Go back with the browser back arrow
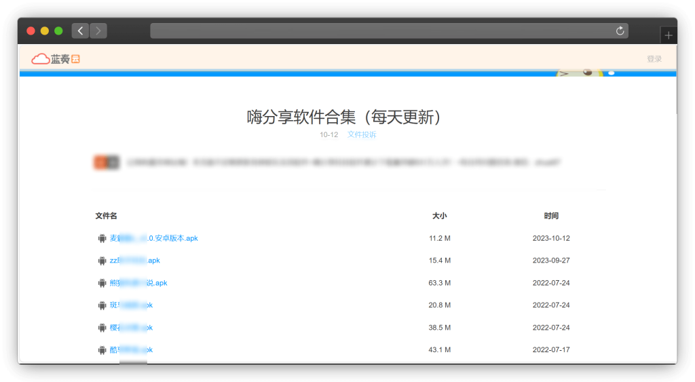Screen dimensions: 695x382 point(80,31)
